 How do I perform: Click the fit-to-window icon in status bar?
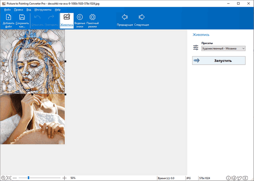click(9, 178)
